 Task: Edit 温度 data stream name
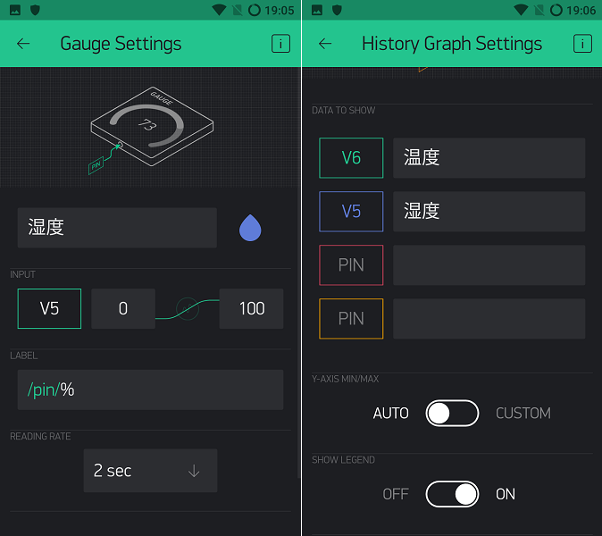coord(489,158)
